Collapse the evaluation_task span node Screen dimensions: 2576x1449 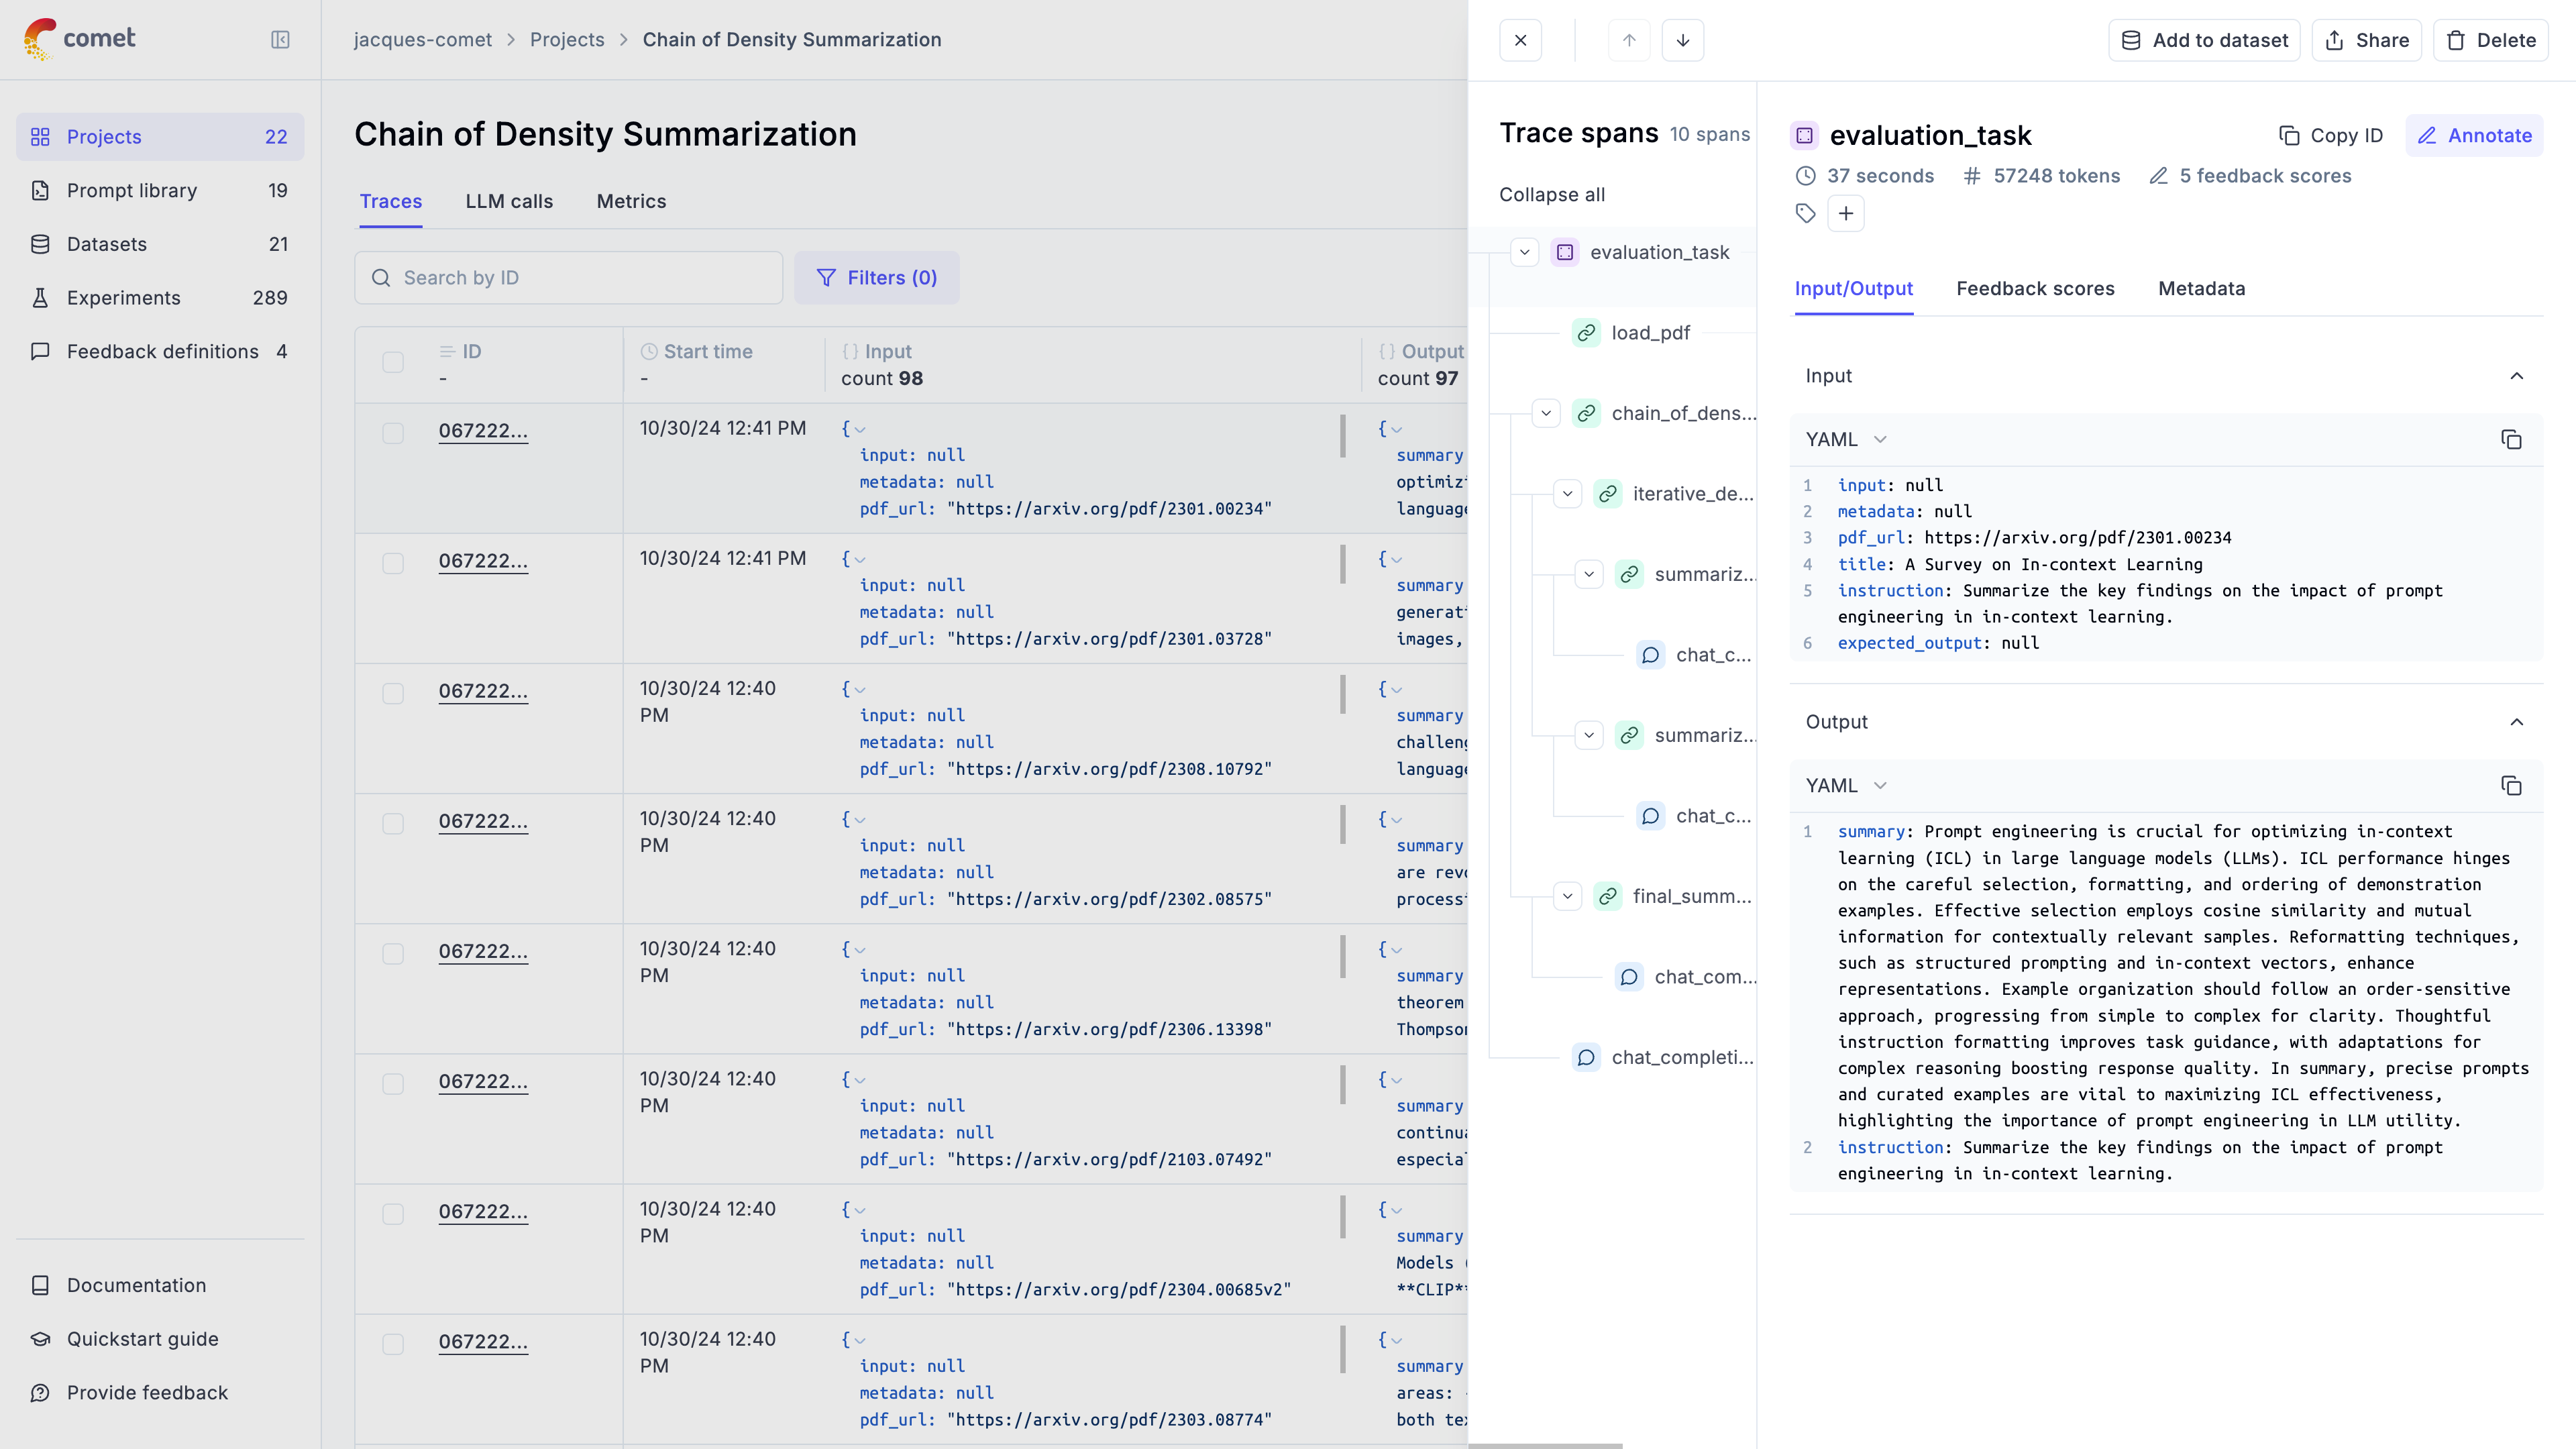(1524, 252)
